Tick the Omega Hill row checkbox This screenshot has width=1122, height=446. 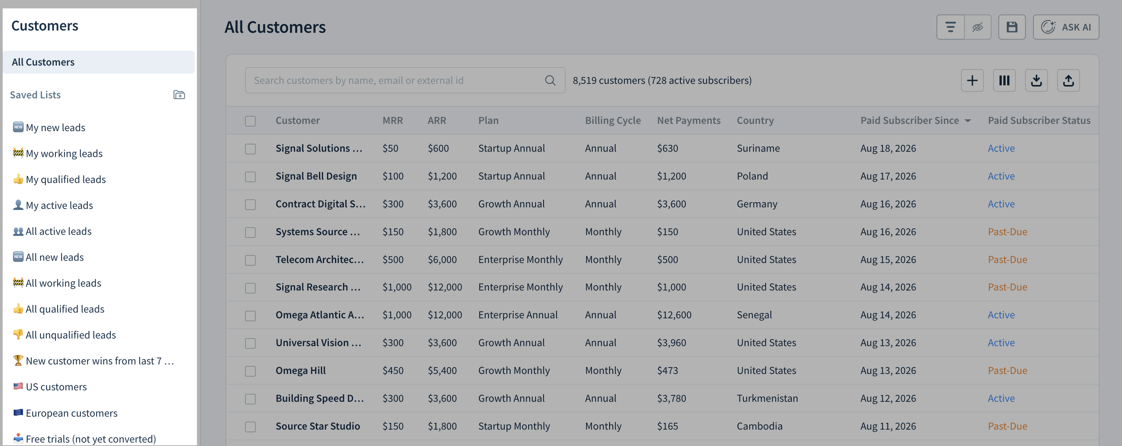(250, 371)
